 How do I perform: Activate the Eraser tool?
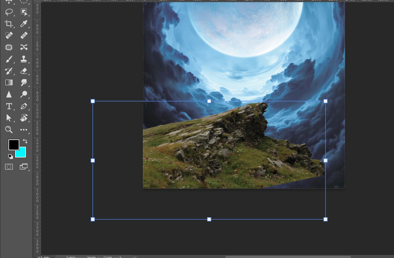24,71
